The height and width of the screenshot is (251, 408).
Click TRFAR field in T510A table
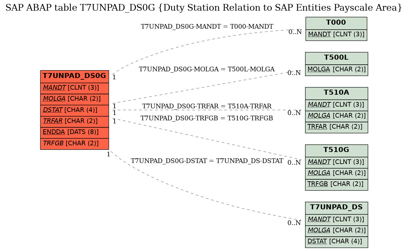[336, 127]
